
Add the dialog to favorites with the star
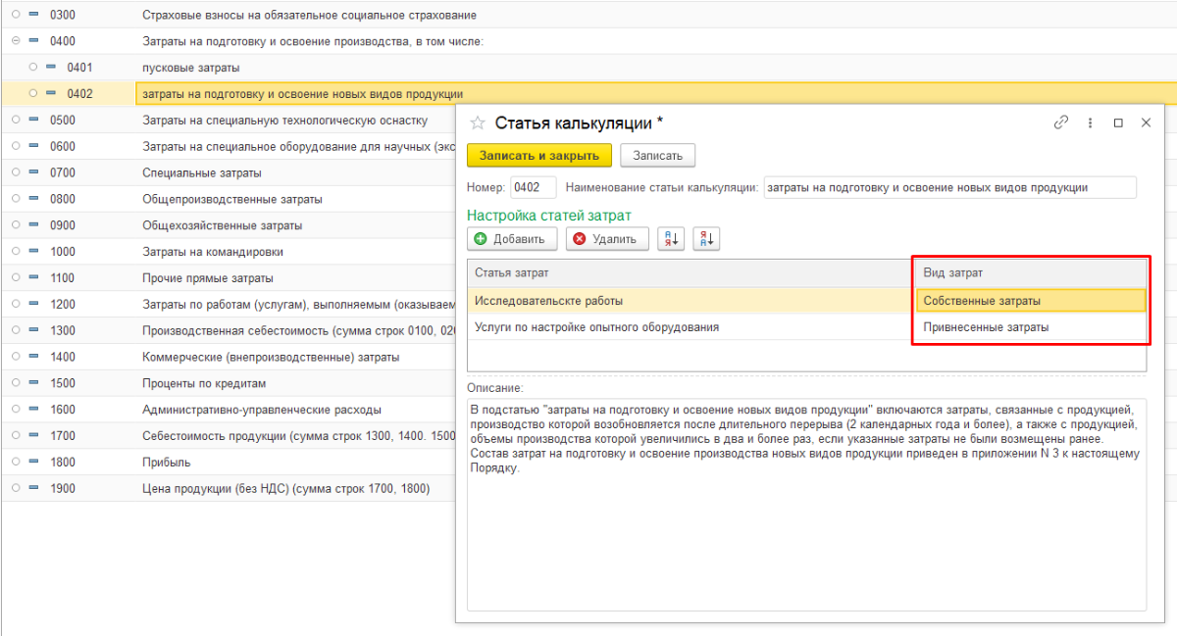click(x=478, y=123)
